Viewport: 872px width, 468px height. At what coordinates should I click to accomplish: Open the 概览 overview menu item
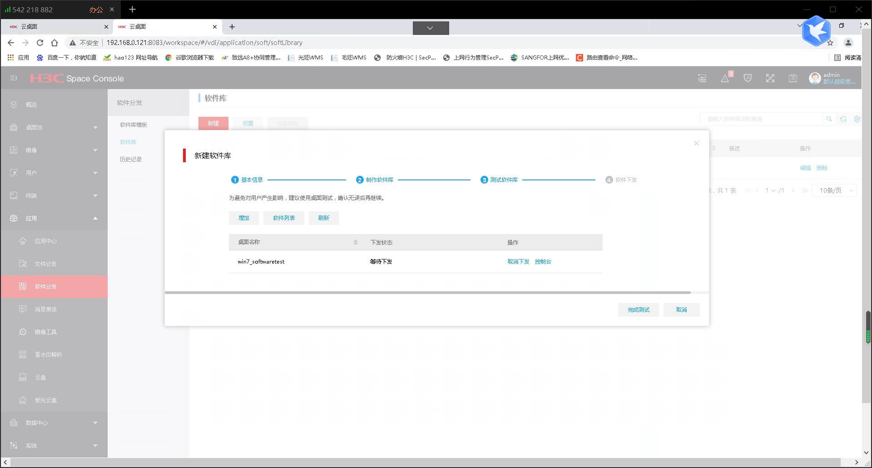54,105
